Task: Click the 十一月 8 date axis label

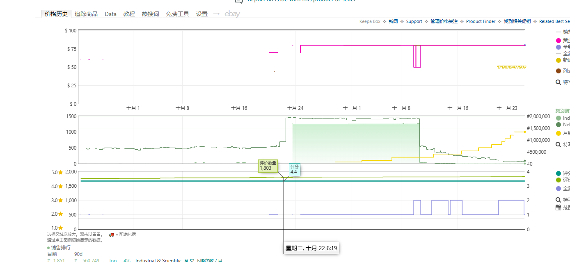Action: pos(401,108)
